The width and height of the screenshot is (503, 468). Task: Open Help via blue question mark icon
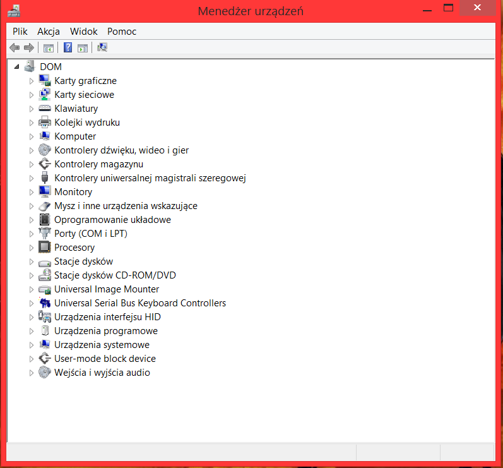coord(68,47)
